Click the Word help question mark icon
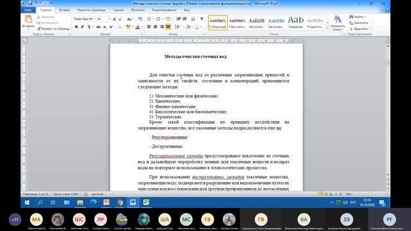This screenshot has width=411, height=231. tap(387, 10)
